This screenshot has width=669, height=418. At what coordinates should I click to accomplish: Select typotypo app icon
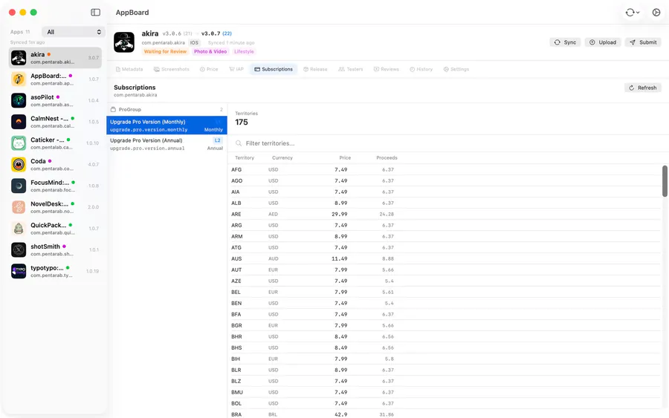19,271
